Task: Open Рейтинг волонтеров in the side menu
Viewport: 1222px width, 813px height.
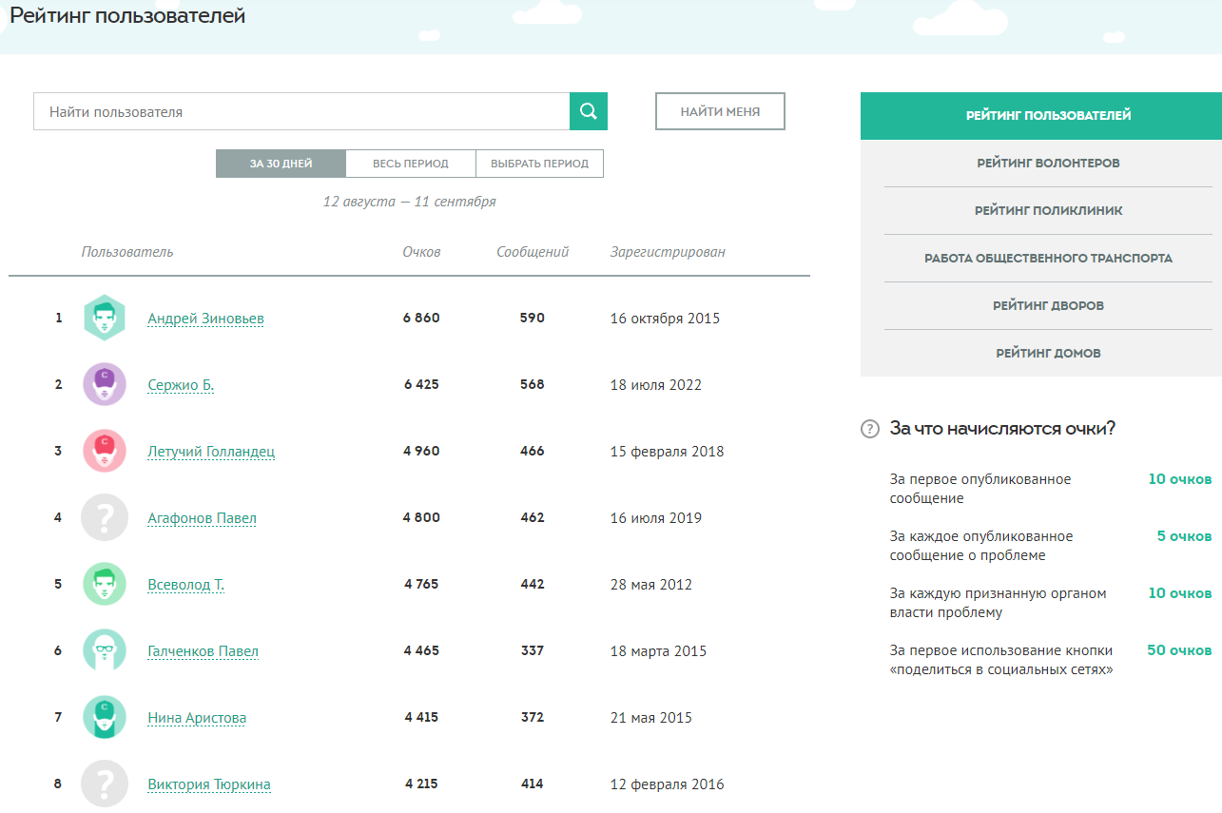Action: coord(1048,163)
